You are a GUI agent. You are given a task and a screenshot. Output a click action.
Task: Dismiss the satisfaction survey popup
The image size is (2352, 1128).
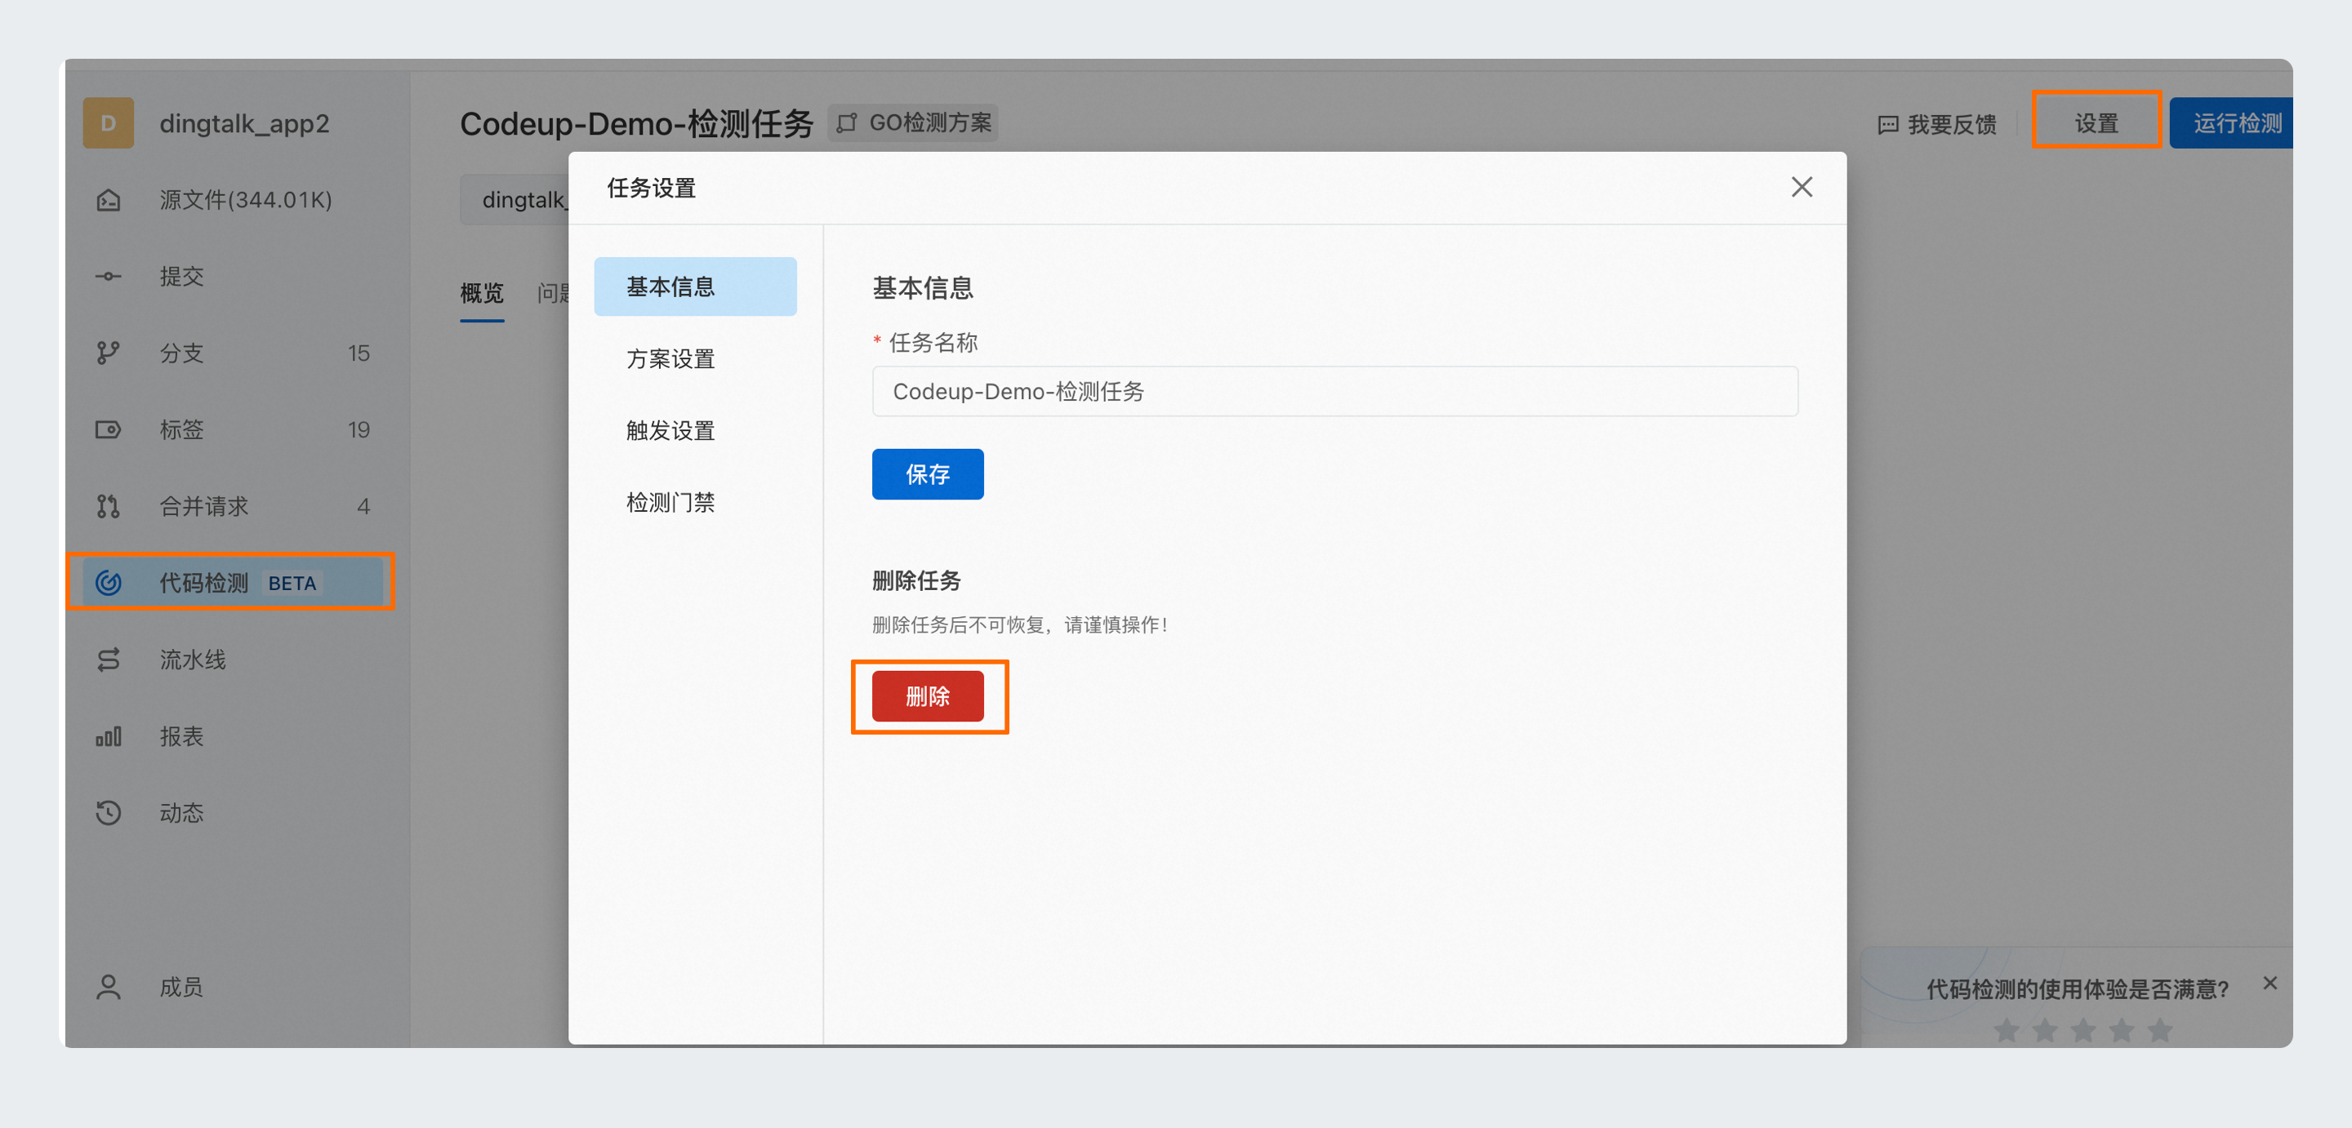pos(2269,983)
